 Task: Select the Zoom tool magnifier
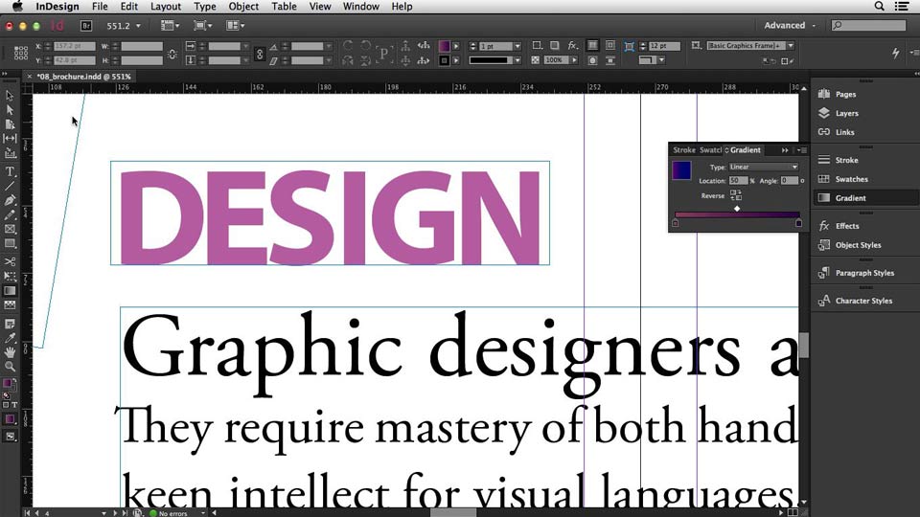point(11,367)
